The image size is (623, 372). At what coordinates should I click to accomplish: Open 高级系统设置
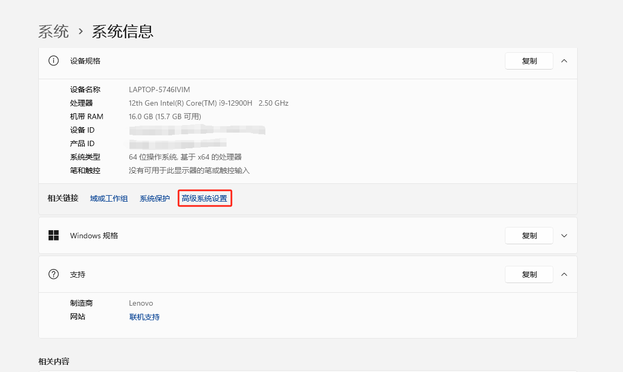coord(204,198)
